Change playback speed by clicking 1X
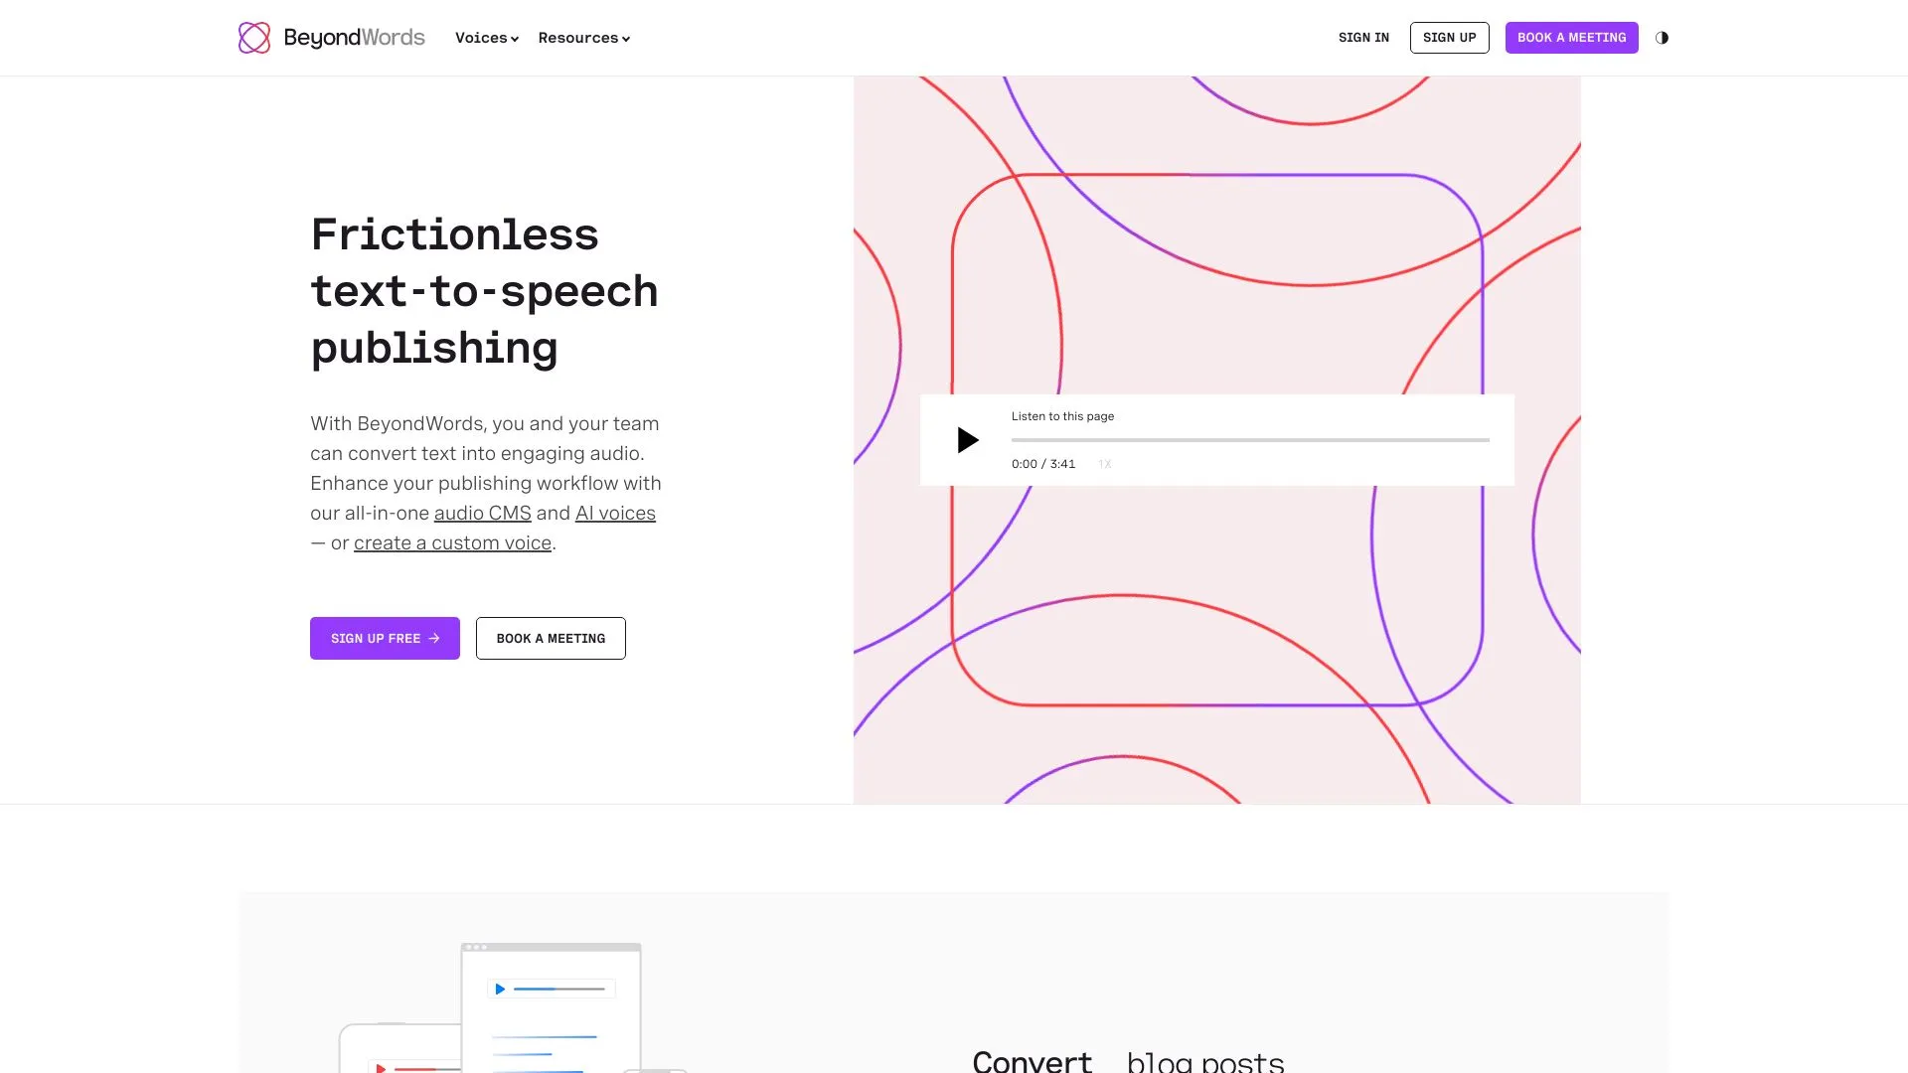The width and height of the screenshot is (1908, 1073). tap(1103, 463)
